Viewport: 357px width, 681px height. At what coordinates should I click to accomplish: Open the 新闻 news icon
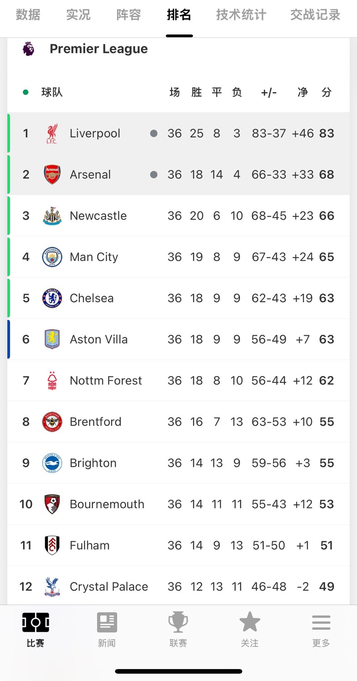pyautogui.click(x=107, y=622)
